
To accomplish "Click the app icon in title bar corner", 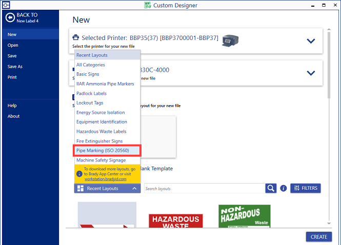I will (6, 5).
